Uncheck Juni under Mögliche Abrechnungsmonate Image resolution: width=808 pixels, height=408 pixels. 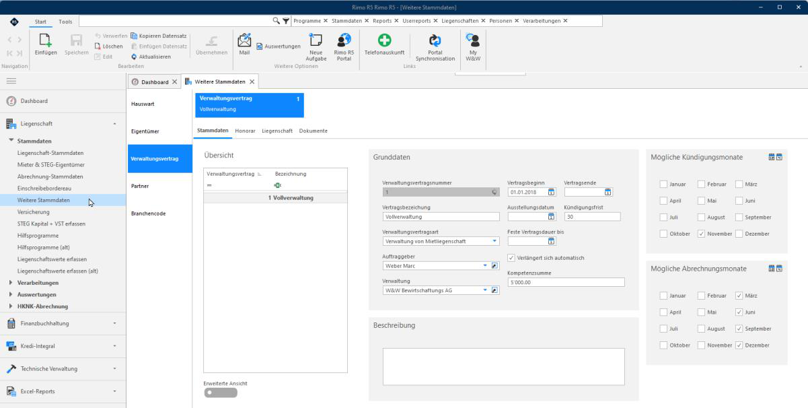pos(739,312)
